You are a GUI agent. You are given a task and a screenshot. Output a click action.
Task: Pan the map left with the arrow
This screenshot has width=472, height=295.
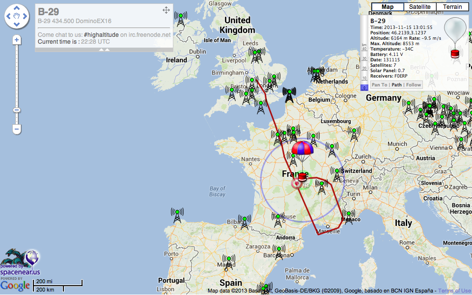[8, 16]
